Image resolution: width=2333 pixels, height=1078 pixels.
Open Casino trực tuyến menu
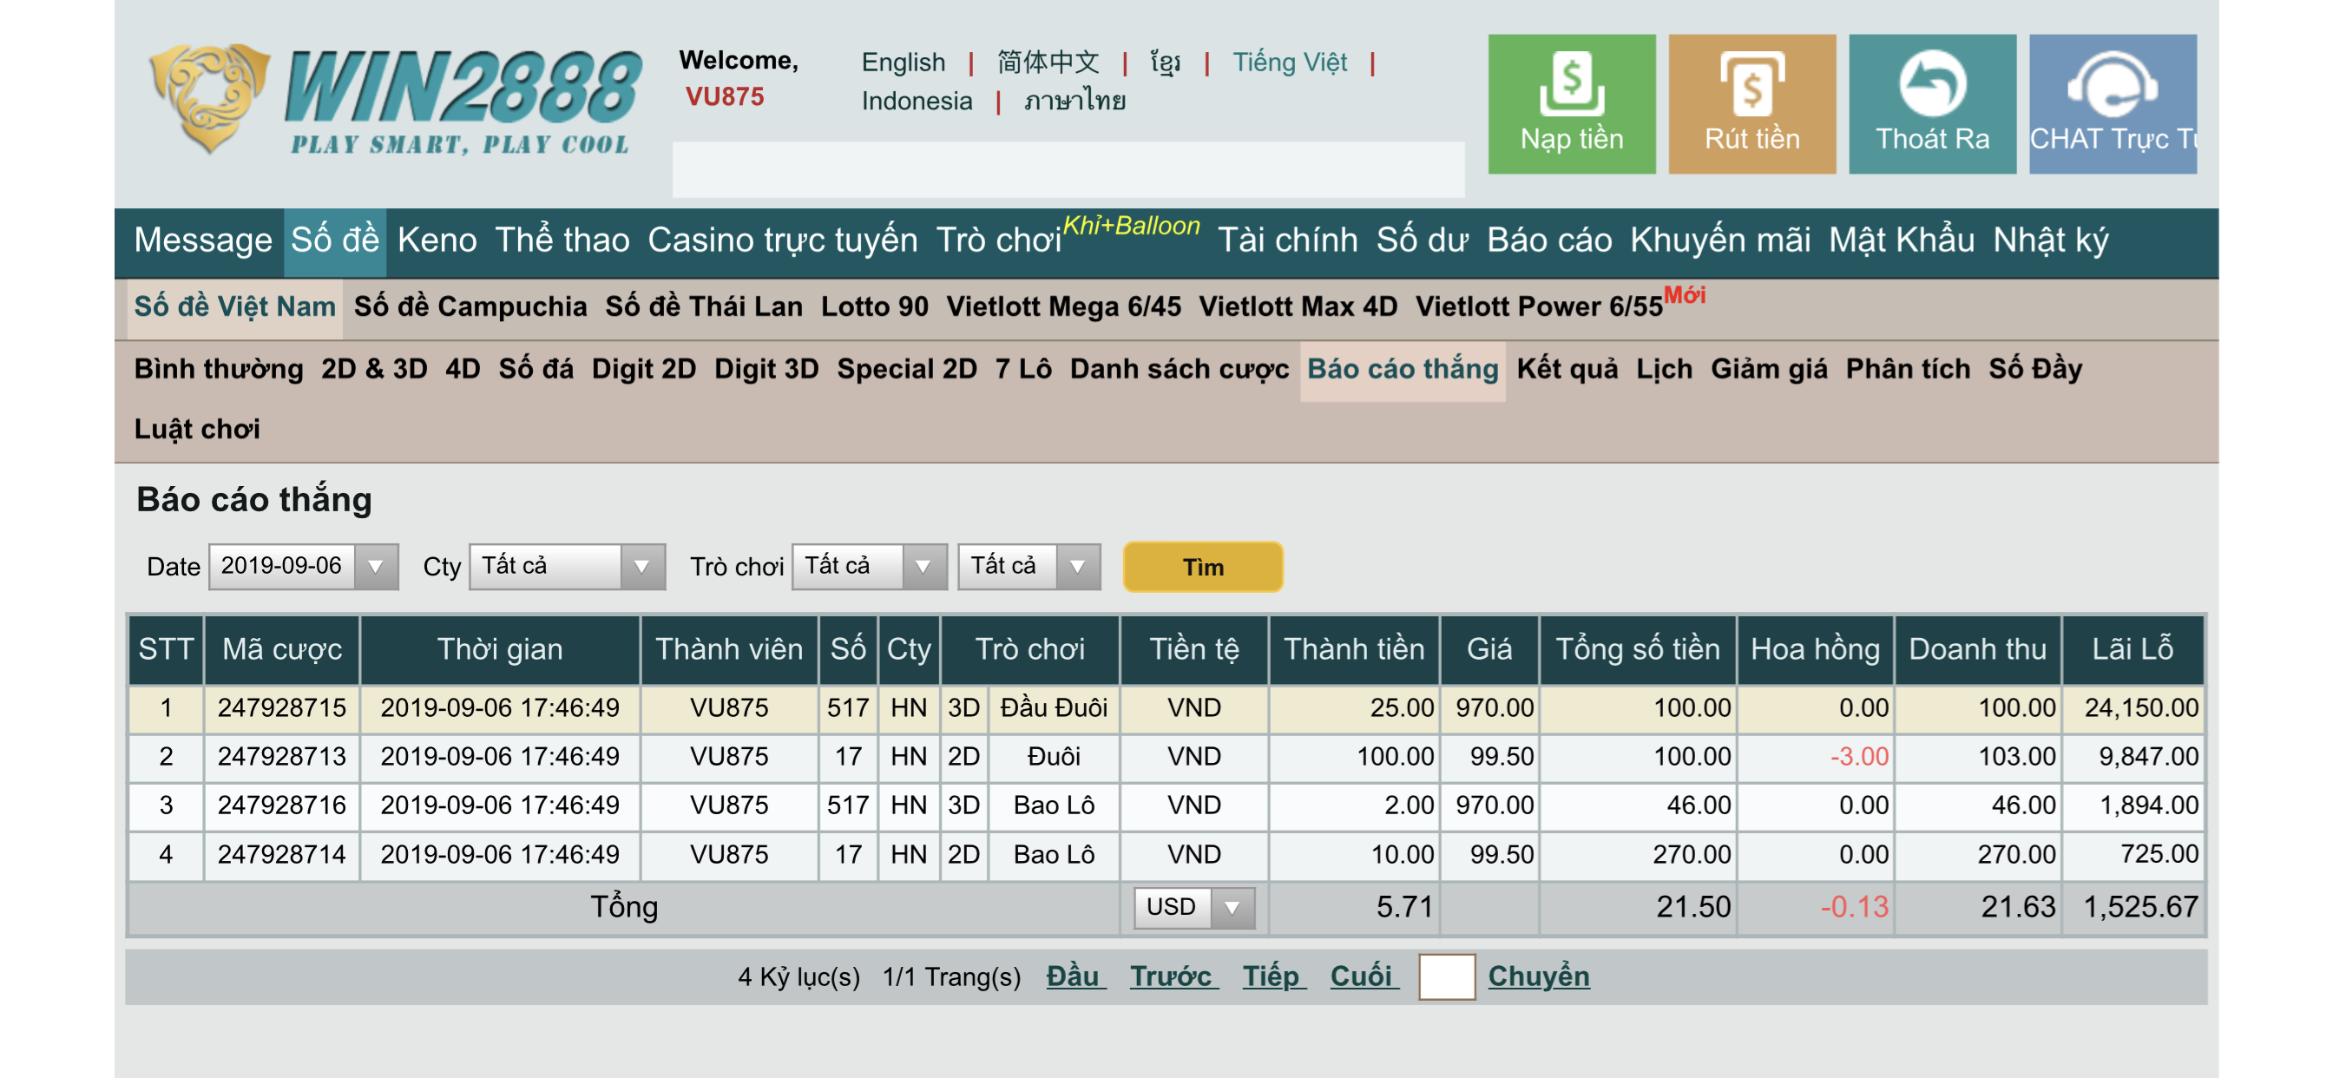[x=783, y=240]
